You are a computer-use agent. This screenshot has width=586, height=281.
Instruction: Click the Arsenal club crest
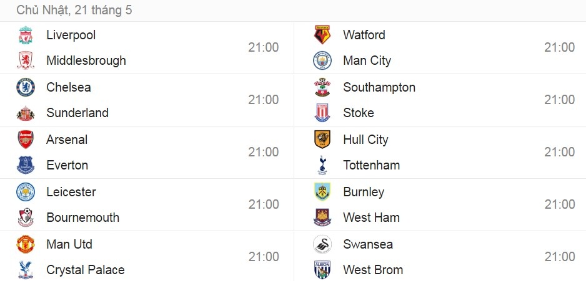26,140
